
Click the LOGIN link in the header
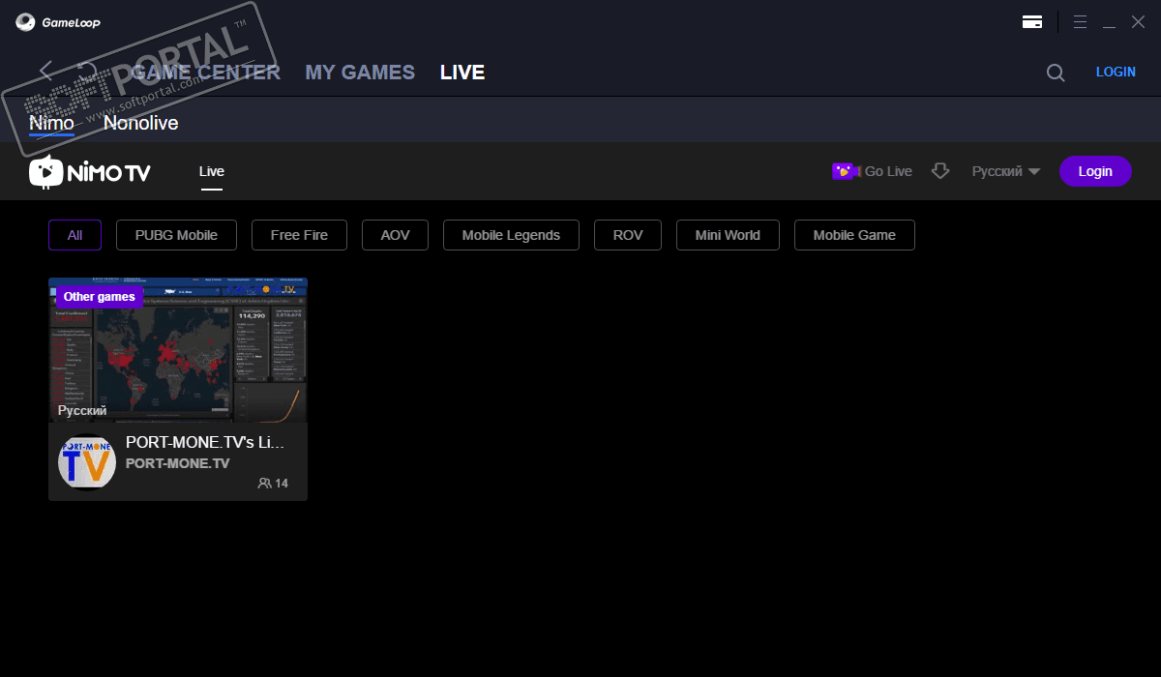click(x=1116, y=73)
